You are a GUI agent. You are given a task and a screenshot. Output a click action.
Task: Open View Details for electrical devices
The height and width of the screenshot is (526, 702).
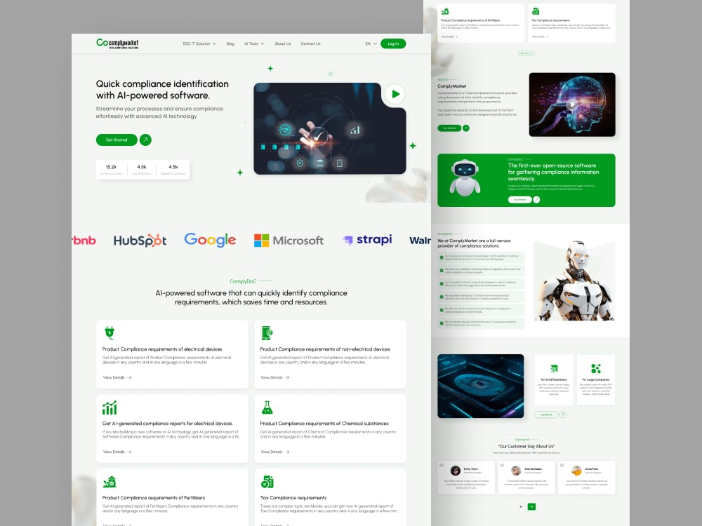pyautogui.click(x=117, y=377)
